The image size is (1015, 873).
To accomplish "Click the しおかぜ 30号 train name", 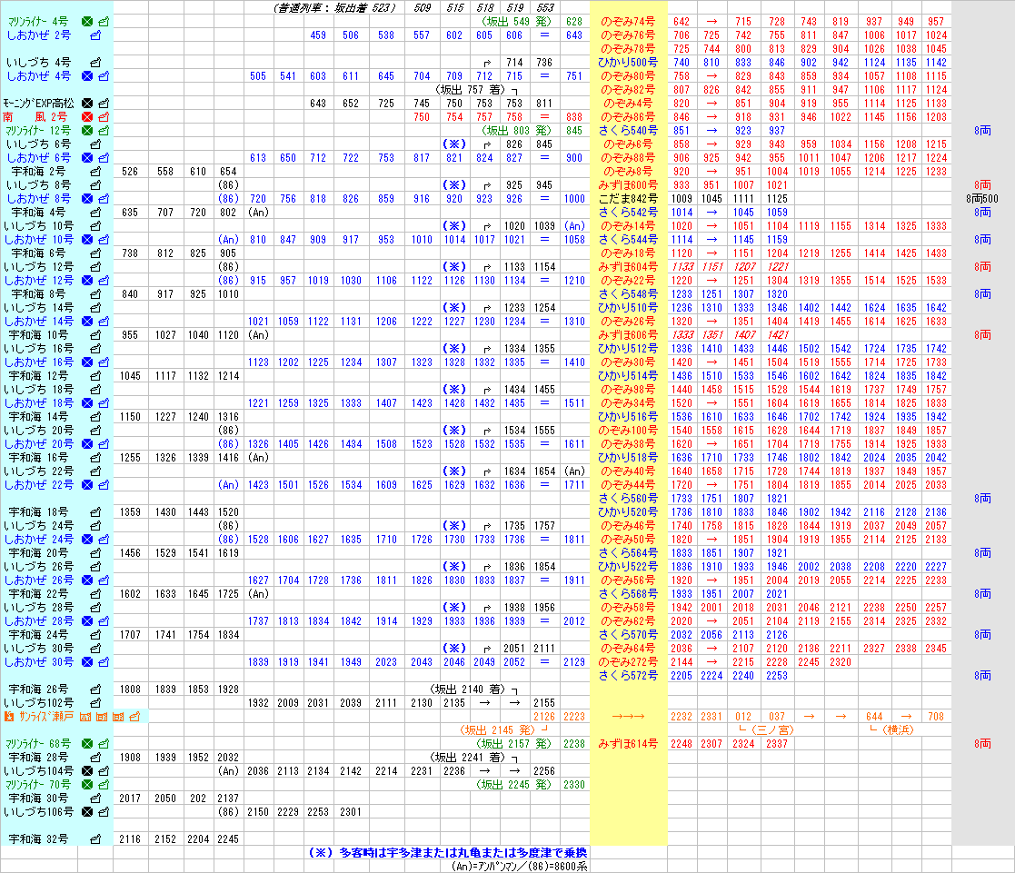I will [39, 662].
